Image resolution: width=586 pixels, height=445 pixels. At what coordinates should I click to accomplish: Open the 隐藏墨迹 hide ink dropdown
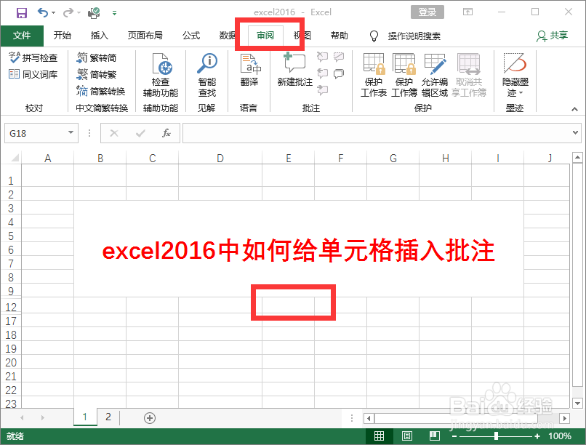515,75
